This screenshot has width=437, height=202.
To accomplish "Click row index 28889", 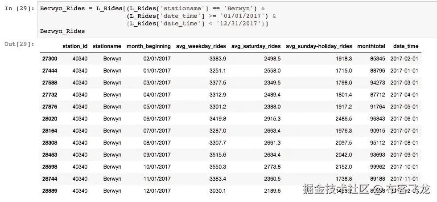I will (x=49, y=191).
